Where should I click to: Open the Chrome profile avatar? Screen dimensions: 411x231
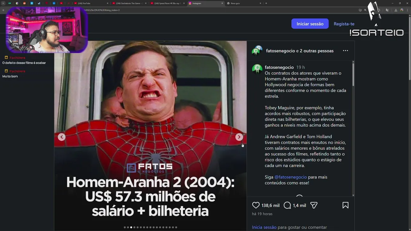tap(402, 10)
